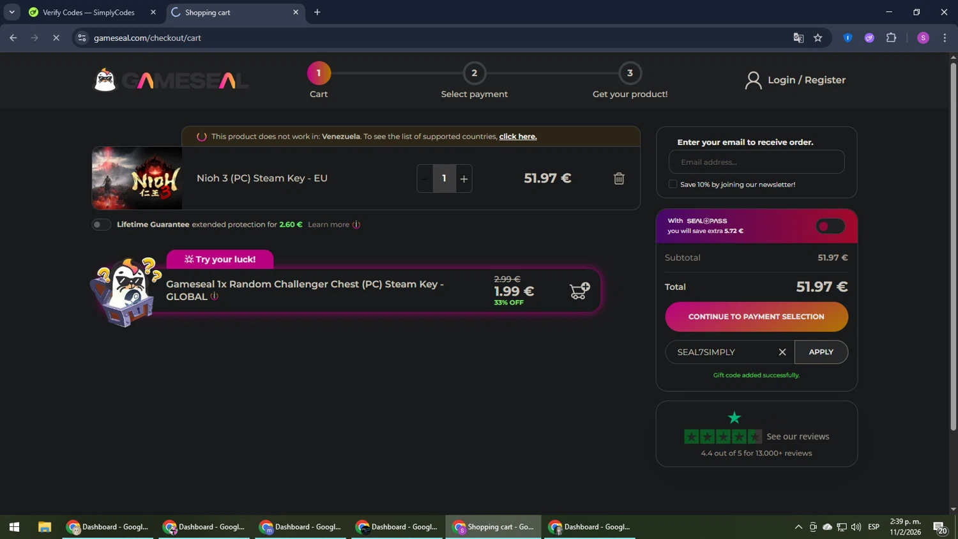
Task: Click the address bar URL
Action: coord(148,38)
